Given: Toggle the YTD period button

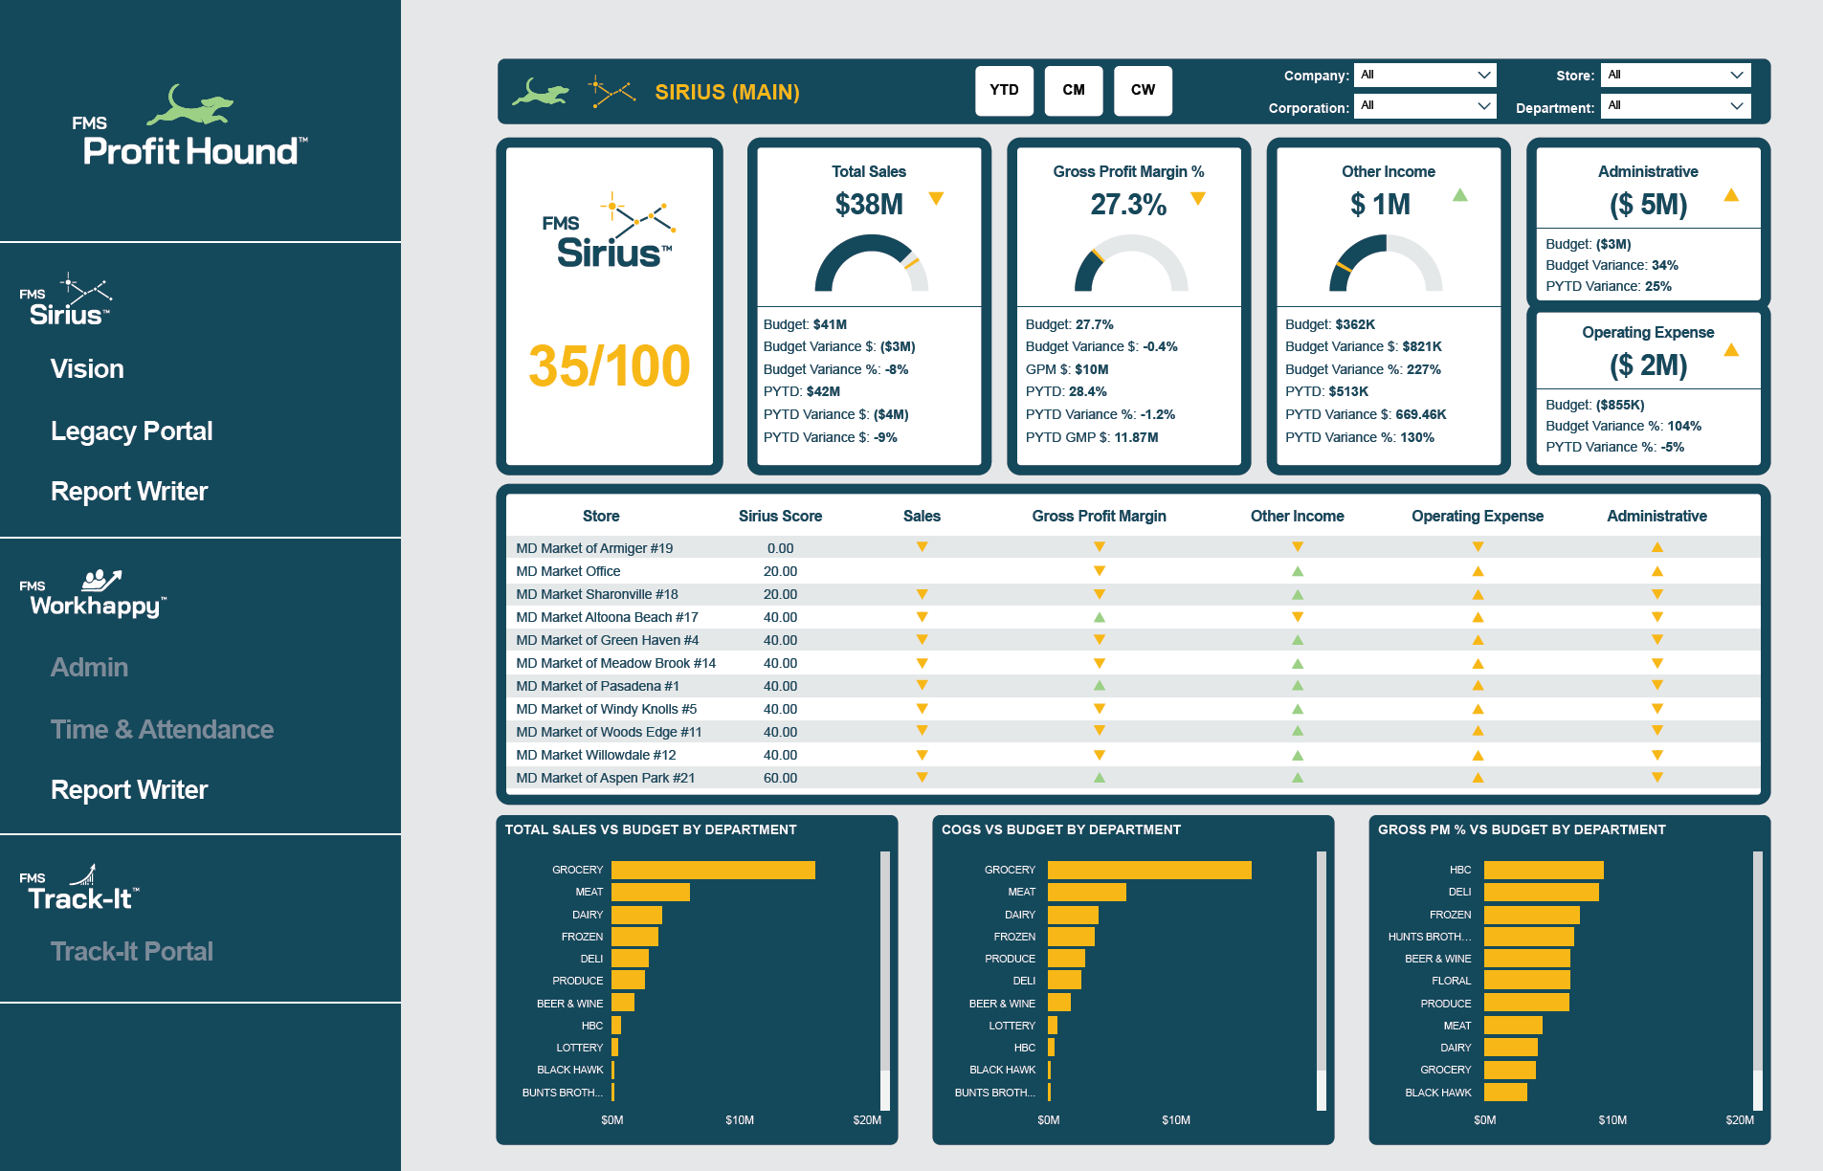Looking at the screenshot, I should 1004,91.
